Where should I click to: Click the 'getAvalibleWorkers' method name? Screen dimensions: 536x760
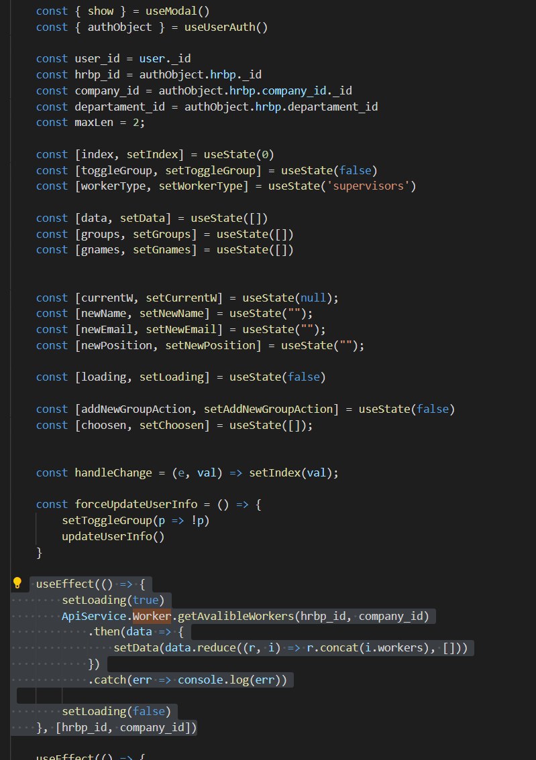click(x=235, y=616)
